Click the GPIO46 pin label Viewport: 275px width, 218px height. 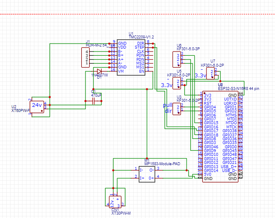(x=211, y=147)
